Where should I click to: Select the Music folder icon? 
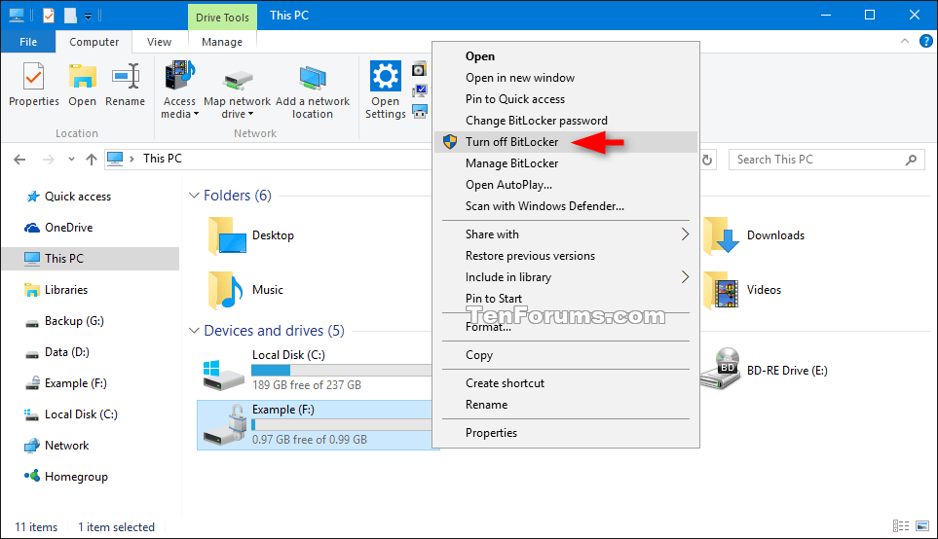coord(226,290)
